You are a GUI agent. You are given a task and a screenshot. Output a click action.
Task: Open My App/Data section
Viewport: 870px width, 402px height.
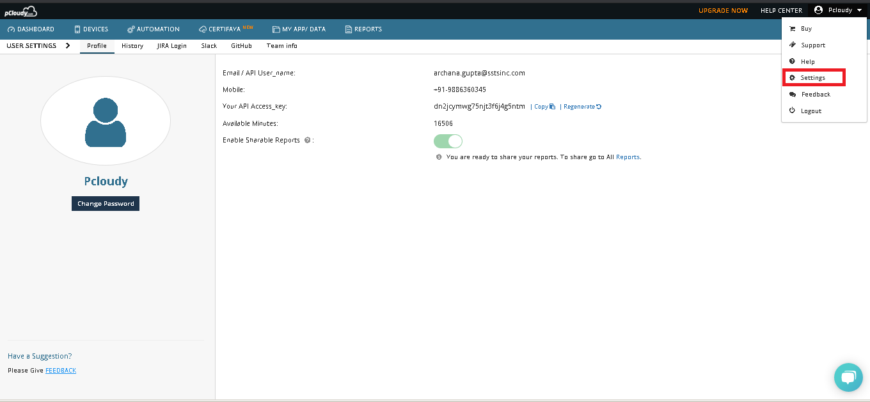point(299,29)
